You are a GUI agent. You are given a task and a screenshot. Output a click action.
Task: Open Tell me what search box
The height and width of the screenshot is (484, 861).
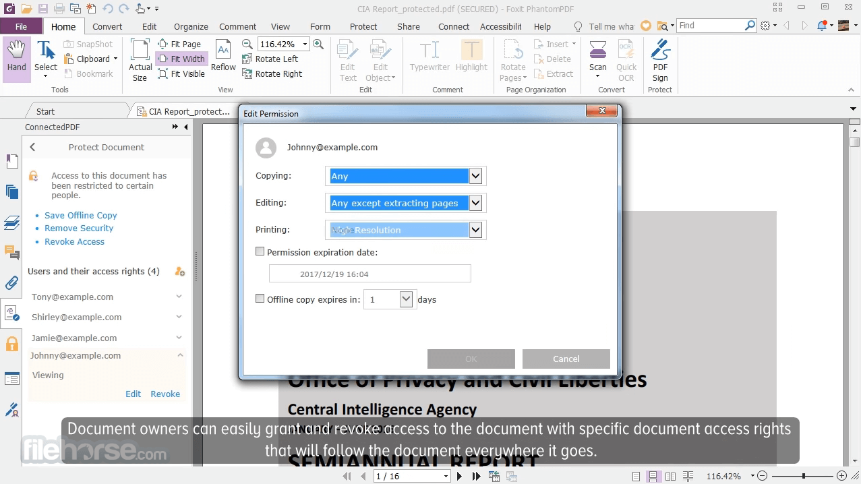tap(610, 26)
